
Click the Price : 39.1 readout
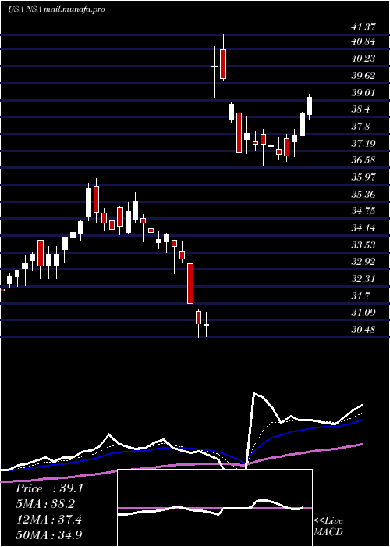(49, 488)
